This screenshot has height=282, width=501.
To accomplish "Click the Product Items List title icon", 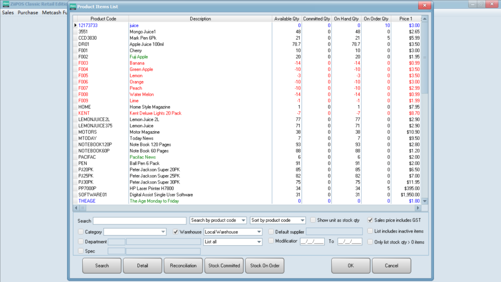I will (x=72, y=7).
